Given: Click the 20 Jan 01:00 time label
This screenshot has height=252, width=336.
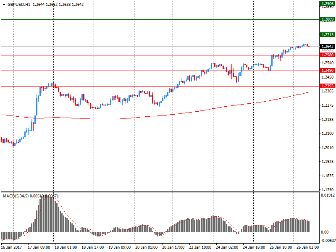Looking at the screenshot, I should [146, 247].
